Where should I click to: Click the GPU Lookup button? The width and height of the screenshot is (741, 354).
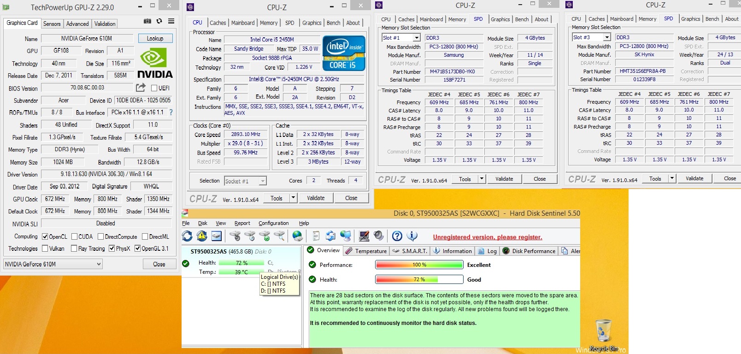(155, 39)
